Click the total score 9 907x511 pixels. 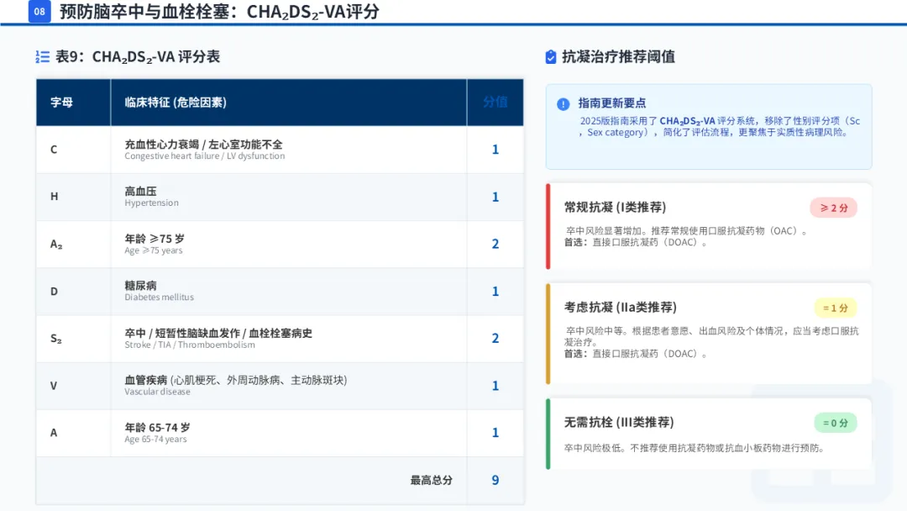point(495,480)
